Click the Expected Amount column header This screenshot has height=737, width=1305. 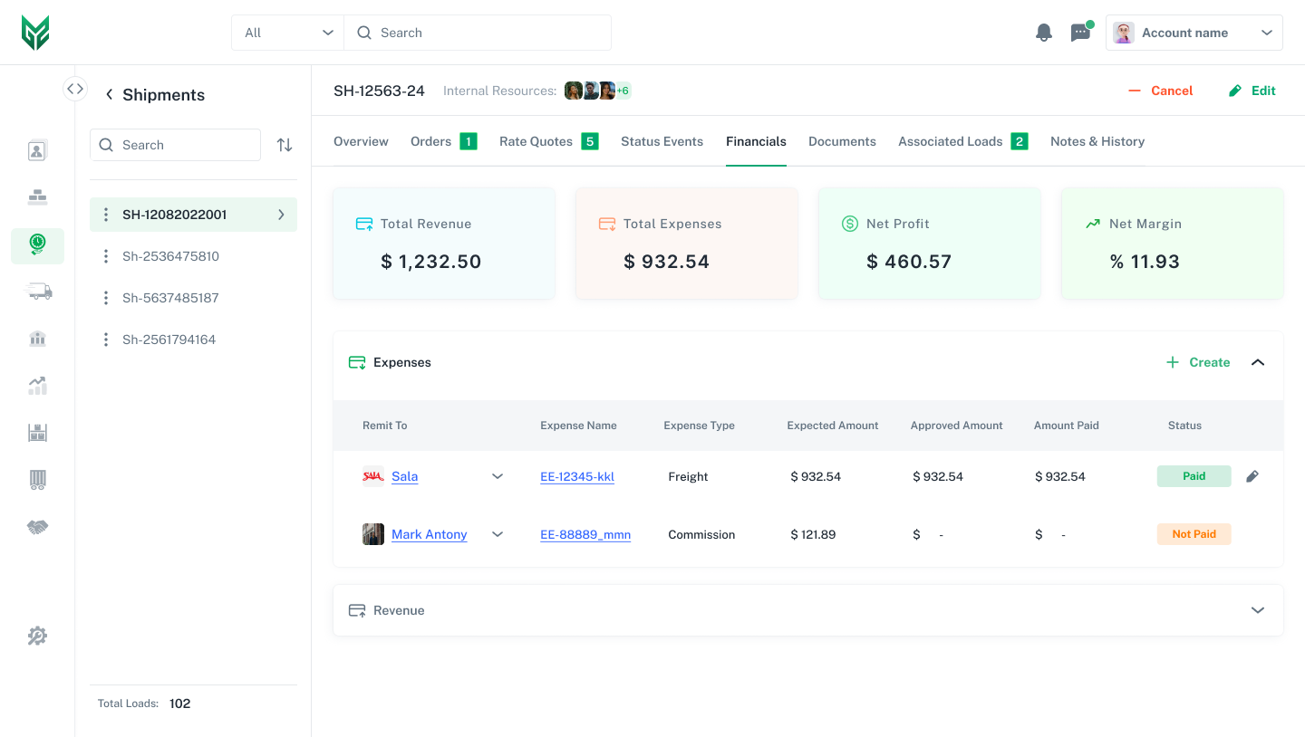(833, 426)
